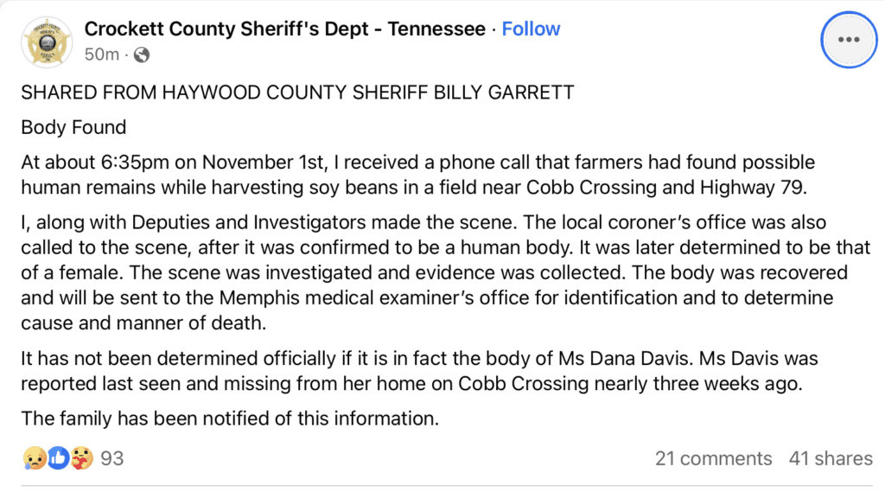Open Crockett County Sheriff's Dept page name
885x492 pixels.
click(285, 29)
